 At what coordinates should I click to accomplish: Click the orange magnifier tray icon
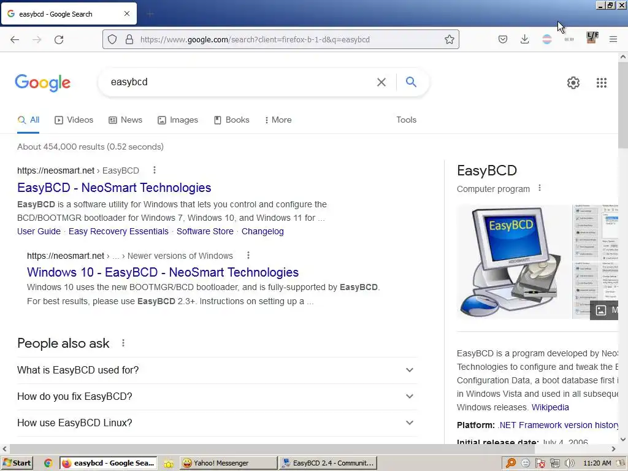click(x=511, y=464)
